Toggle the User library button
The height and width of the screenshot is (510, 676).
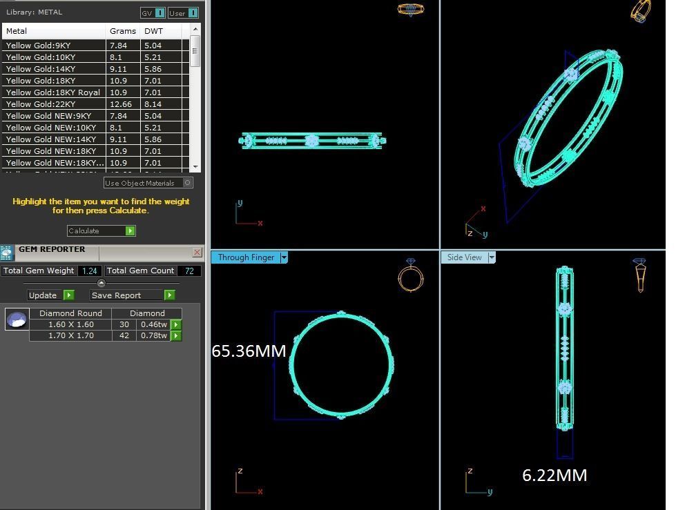click(183, 13)
